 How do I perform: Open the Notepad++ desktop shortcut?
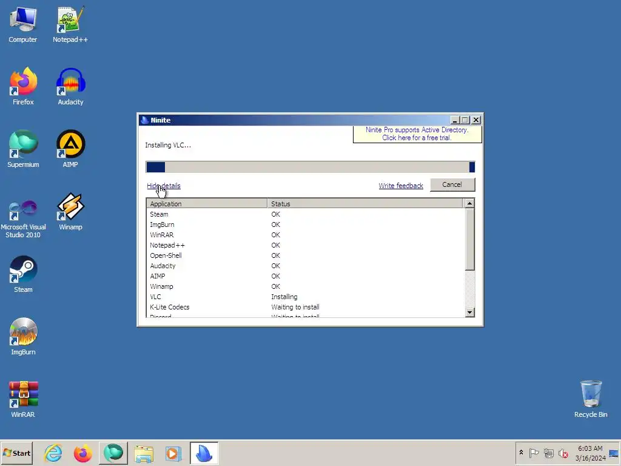click(70, 25)
